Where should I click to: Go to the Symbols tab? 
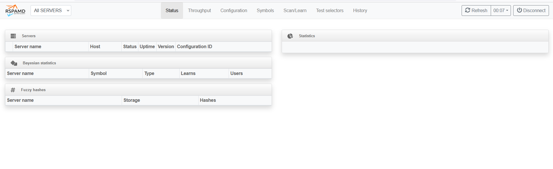click(265, 11)
